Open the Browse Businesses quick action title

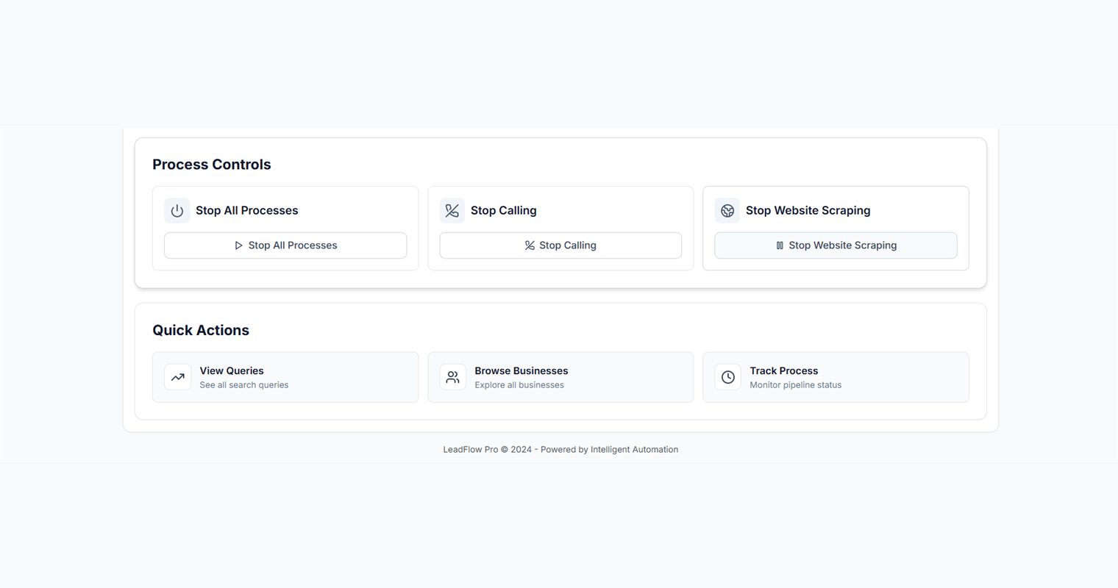click(x=521, y=371)
